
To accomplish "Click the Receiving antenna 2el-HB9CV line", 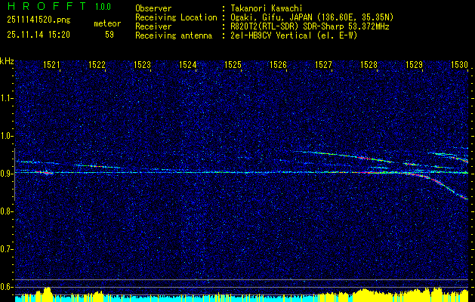I will tap(292, 35).
